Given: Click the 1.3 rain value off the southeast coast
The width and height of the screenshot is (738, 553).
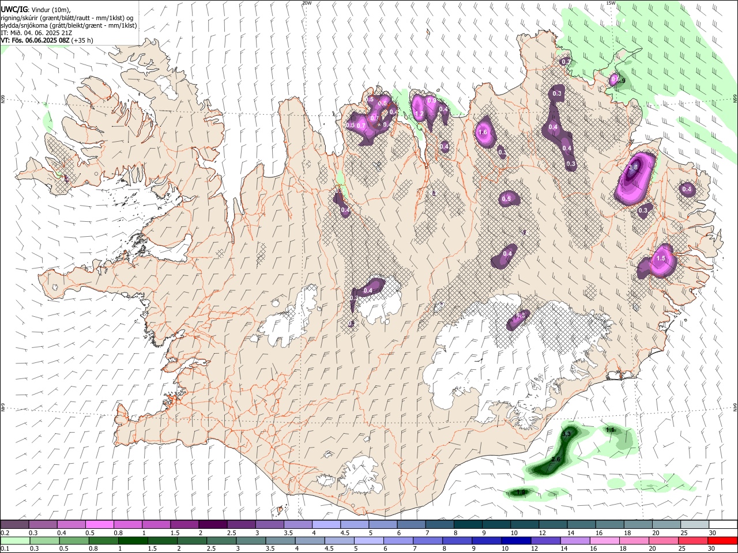Looking at the screenshot, I should 566,434.
